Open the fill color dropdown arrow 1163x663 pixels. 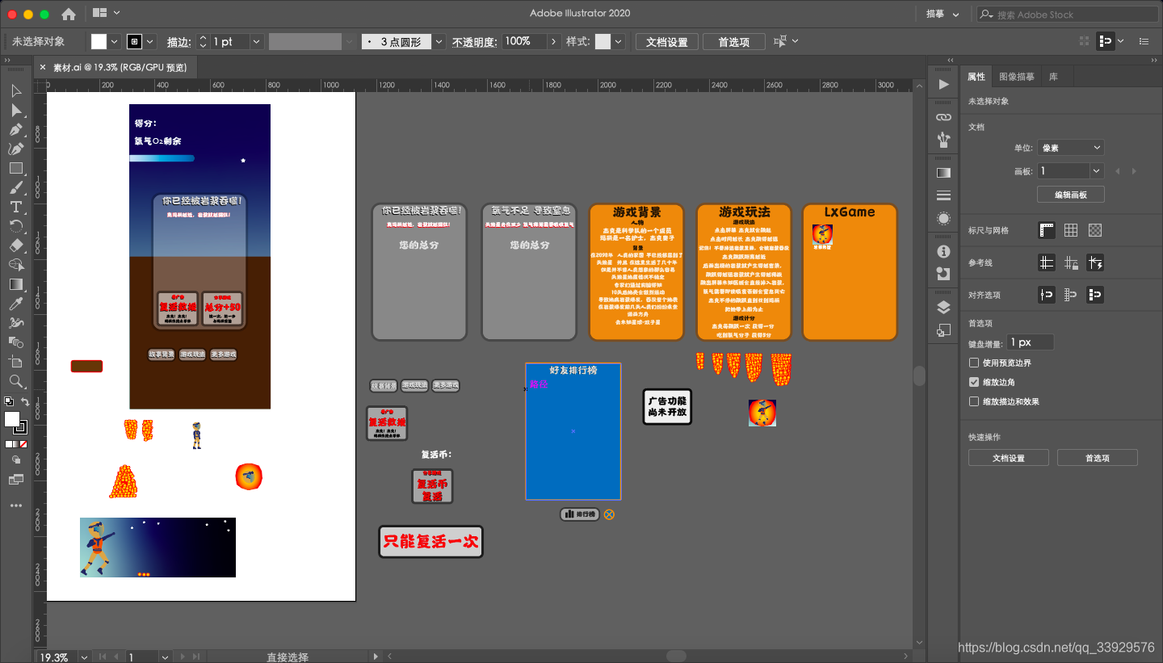pyautogui.click(x=114, y=41)
